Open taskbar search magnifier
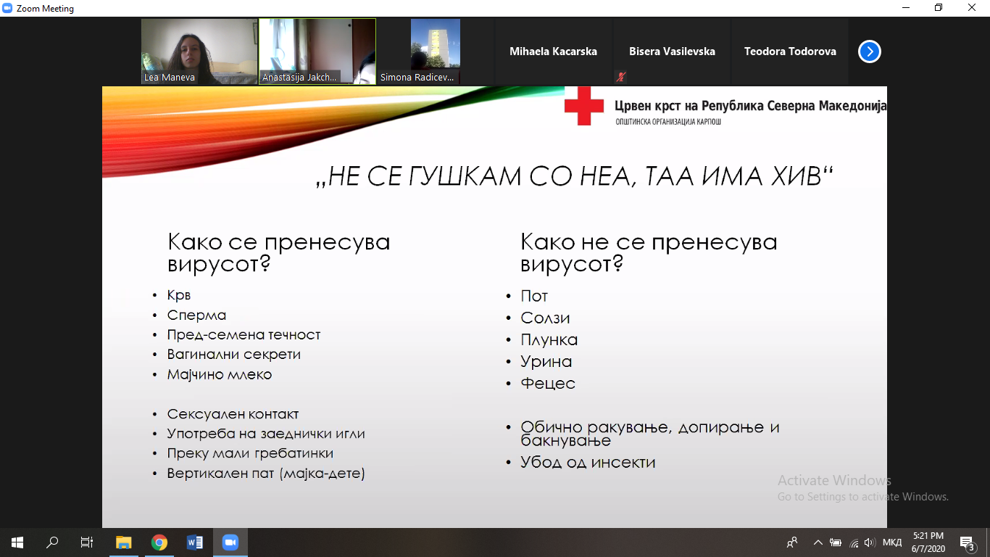990x557 pixels. (52, 542)
